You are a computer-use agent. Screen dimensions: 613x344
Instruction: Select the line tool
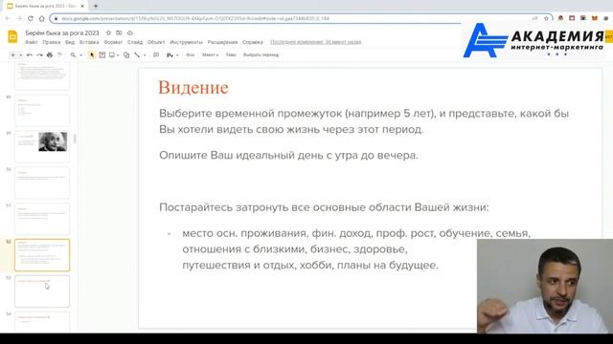tap(137, 55)
